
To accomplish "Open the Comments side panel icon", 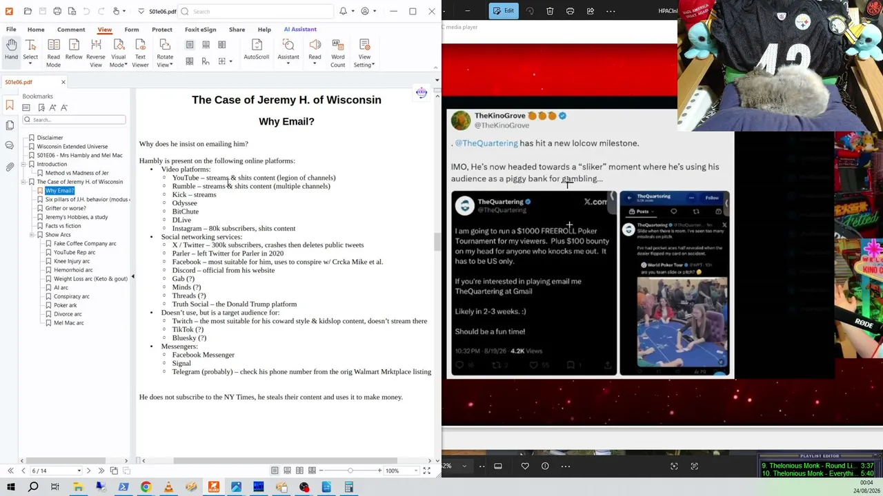I will [x=10, y=145].
